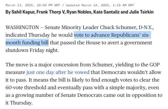Click the "D-N.Y." party abbreviation
This screenshot has width=168, height=109.
(146, 27)
